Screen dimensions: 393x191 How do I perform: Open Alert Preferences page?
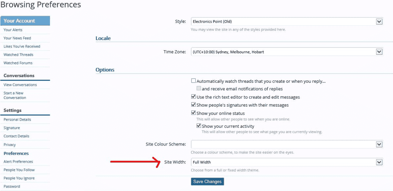click(18, 162)
